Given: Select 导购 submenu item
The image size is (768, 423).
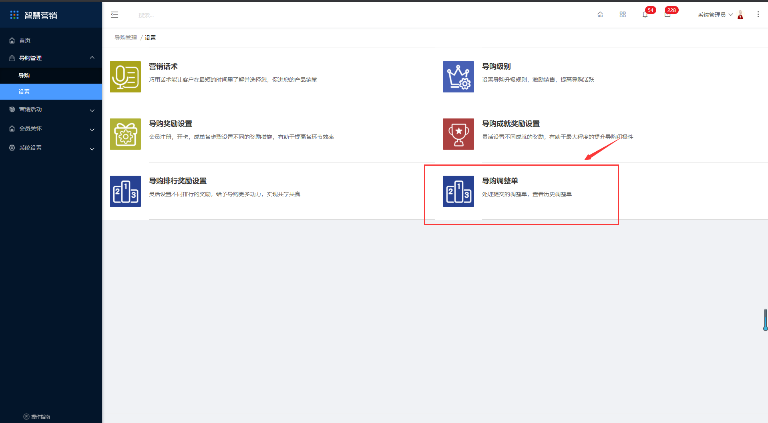Looking at the screenshot, I should [x=51, y=76].
